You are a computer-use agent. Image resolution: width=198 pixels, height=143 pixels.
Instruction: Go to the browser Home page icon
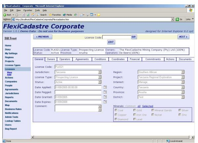pyautogui.click(x=33, y=15)
